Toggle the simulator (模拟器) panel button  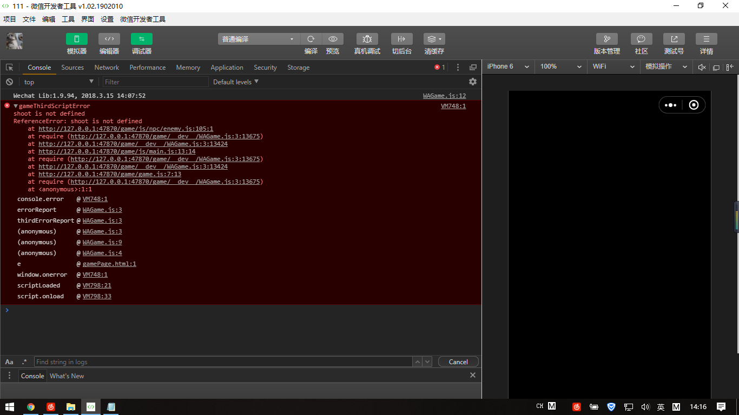tap(77, 39)
